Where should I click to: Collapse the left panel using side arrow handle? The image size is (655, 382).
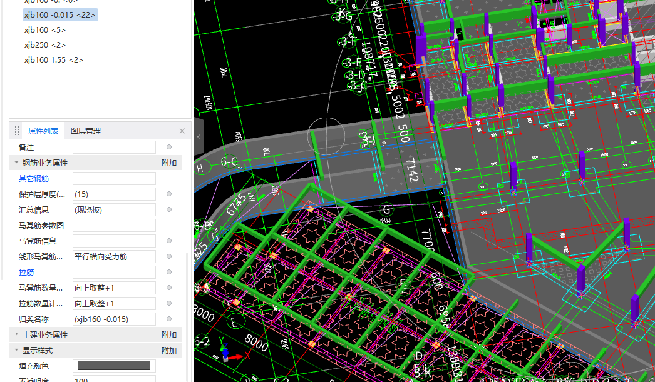[x=199, y=136]
